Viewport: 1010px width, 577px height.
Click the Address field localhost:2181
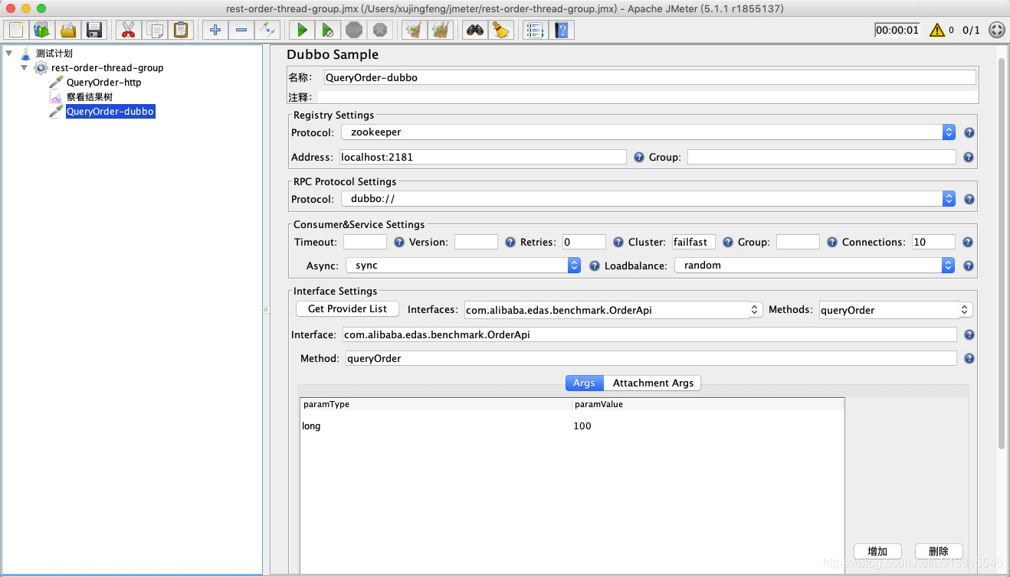pyautogui.click(x=483, y=157)
